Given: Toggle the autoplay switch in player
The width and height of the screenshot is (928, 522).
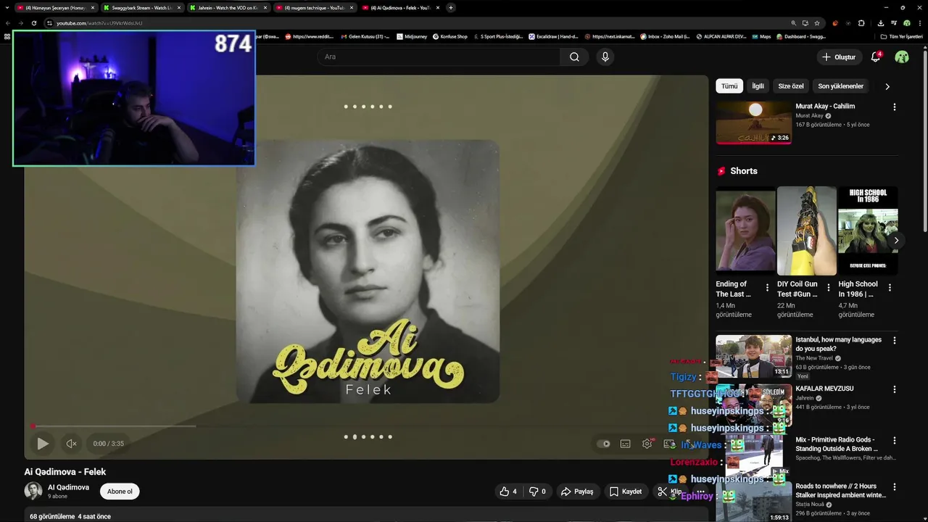Looking at the screenshot, I should pos(603,444).
